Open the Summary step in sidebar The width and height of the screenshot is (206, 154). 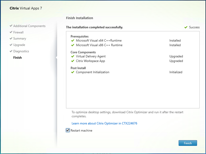pyautogui.click(x=20, y=39)
